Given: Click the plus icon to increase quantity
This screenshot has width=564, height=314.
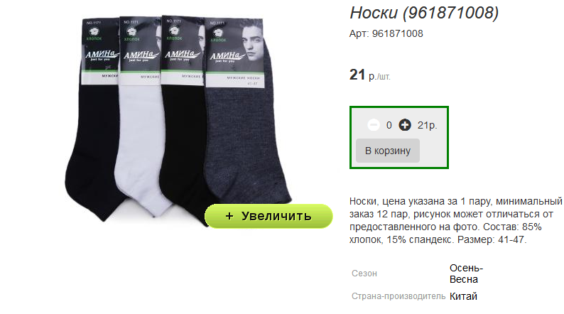Looking at the screenshot, I should 405,125.
